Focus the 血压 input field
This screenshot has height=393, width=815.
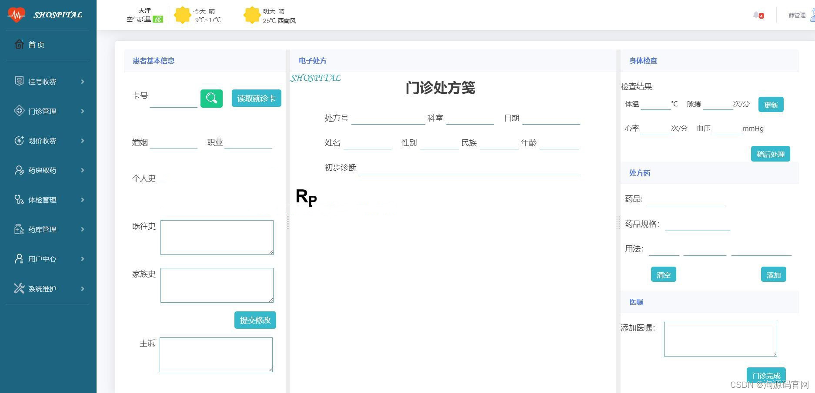(728, 129)
